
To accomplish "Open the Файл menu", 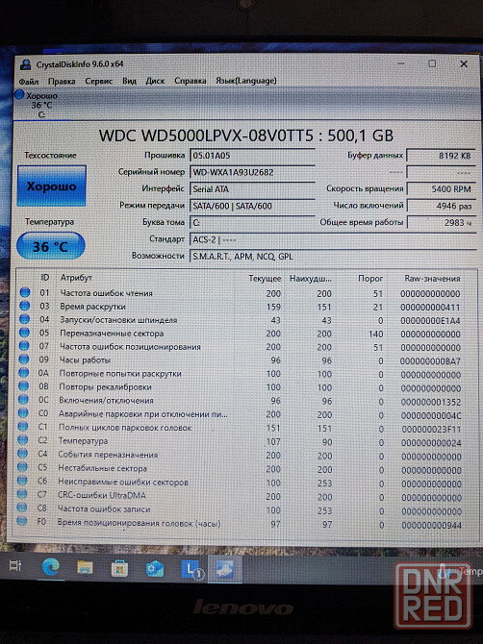I will coord(28,82).
